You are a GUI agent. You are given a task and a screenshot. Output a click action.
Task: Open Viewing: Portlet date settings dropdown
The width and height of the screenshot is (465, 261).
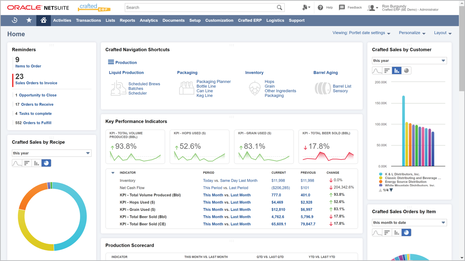(x=361, y=33)
